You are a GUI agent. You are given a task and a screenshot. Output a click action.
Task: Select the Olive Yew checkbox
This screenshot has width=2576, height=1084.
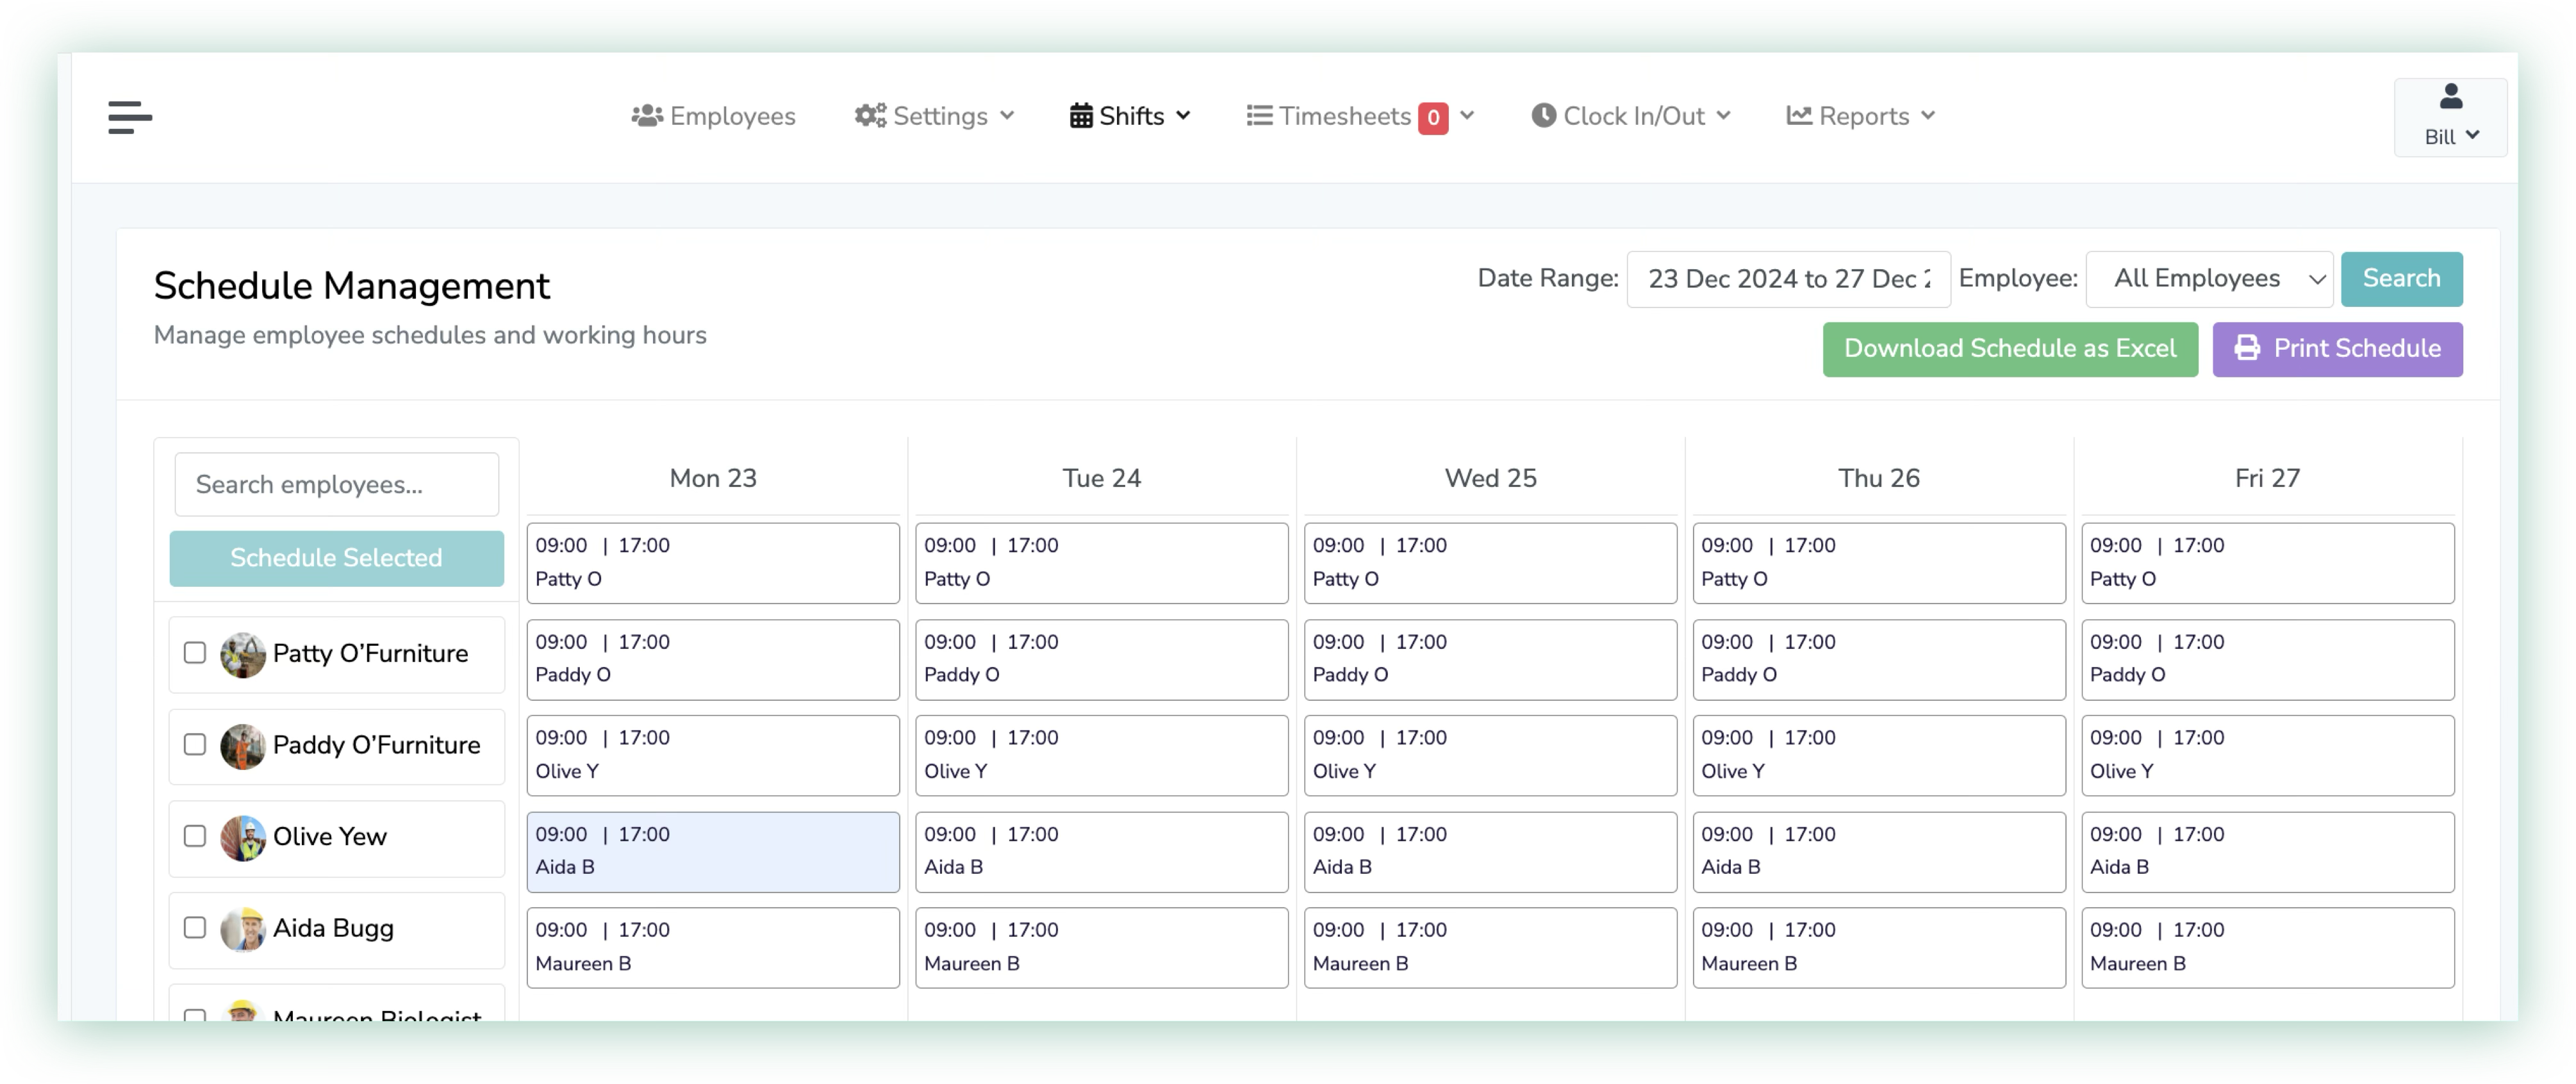(x=195, y=836)
